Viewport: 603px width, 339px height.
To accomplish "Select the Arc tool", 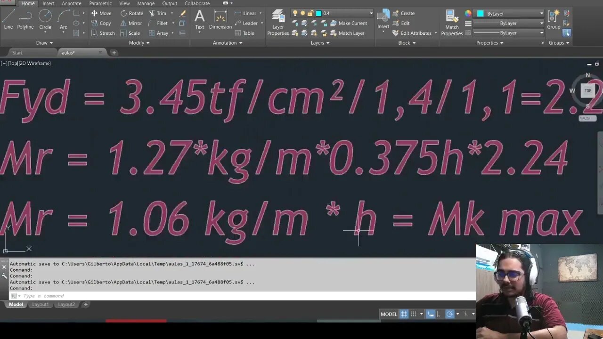I will 63,20.
